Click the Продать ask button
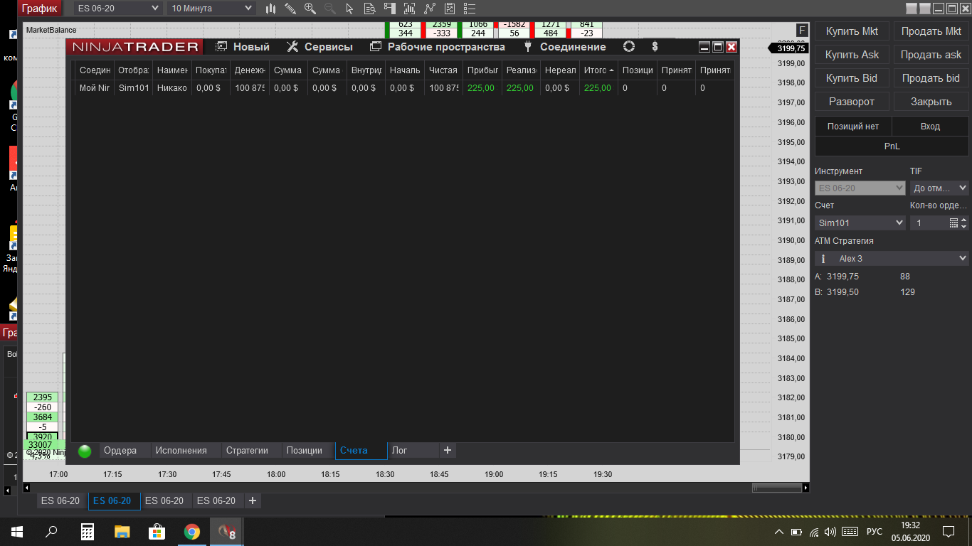Screen dimensions: 972x546 tap(931, 55)
